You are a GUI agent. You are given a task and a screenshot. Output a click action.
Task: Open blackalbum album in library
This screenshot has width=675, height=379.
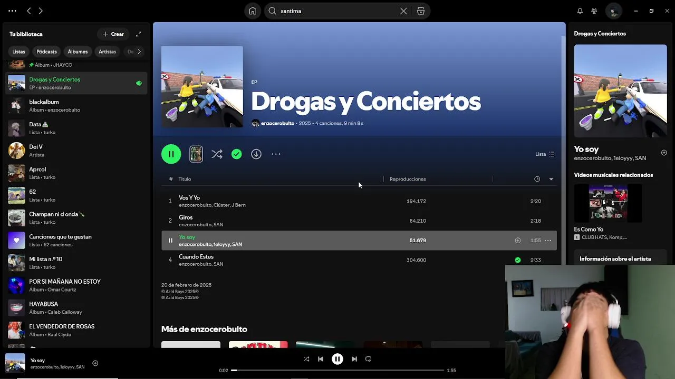pos(76,106)
